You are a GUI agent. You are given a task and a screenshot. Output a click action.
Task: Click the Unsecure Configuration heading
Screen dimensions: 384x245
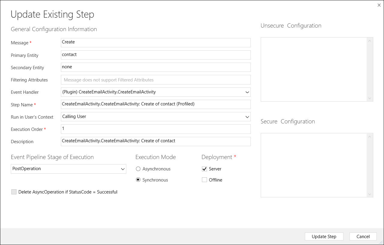(x=291, y=25)
